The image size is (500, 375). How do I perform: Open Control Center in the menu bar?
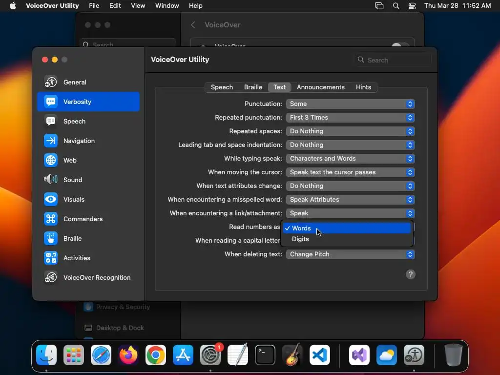[412, 6]
